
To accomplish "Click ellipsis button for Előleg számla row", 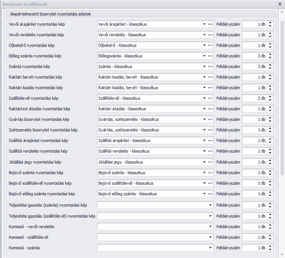I will click(x=210, y=56).
